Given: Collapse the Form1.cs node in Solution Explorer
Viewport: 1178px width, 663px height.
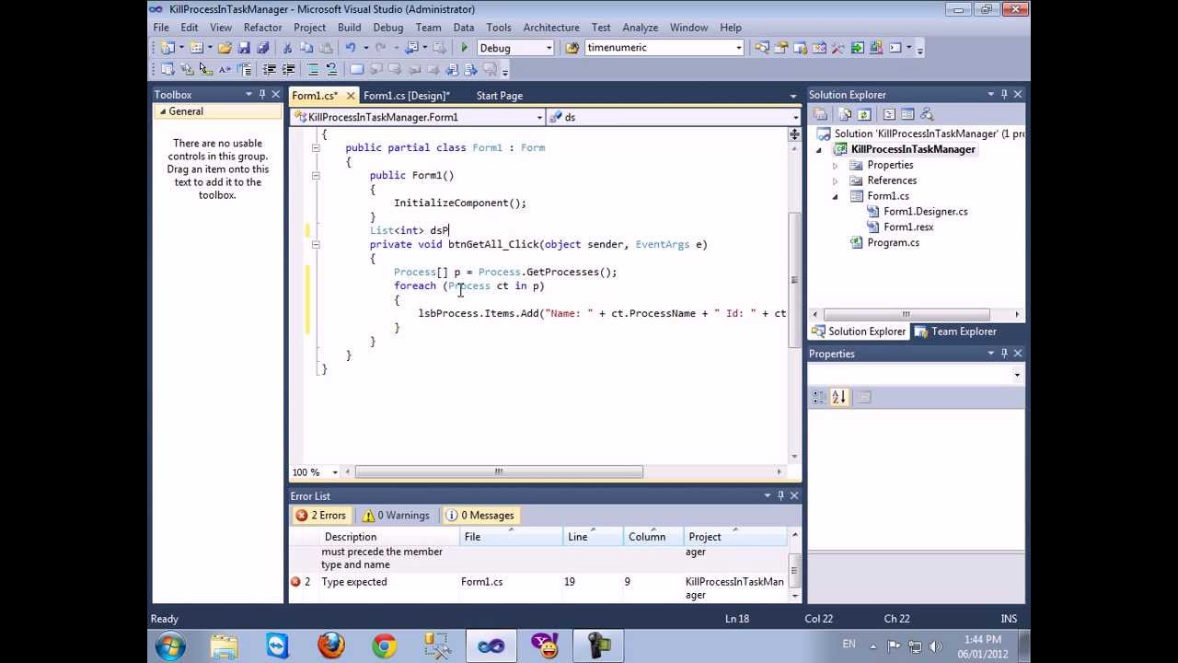Looking at the screenshot, I should tap(836, 196).
